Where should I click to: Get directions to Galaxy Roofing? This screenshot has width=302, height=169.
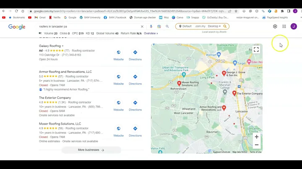(x=135, y=52)
